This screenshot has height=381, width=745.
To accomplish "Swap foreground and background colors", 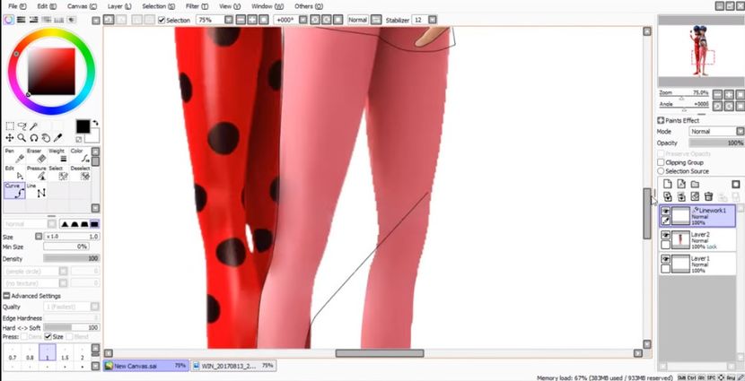I will pyautogui.click(x=95, y=123).
